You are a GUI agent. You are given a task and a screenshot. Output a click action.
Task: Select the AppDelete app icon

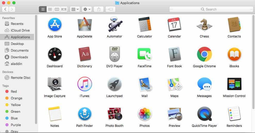point(84,25)
